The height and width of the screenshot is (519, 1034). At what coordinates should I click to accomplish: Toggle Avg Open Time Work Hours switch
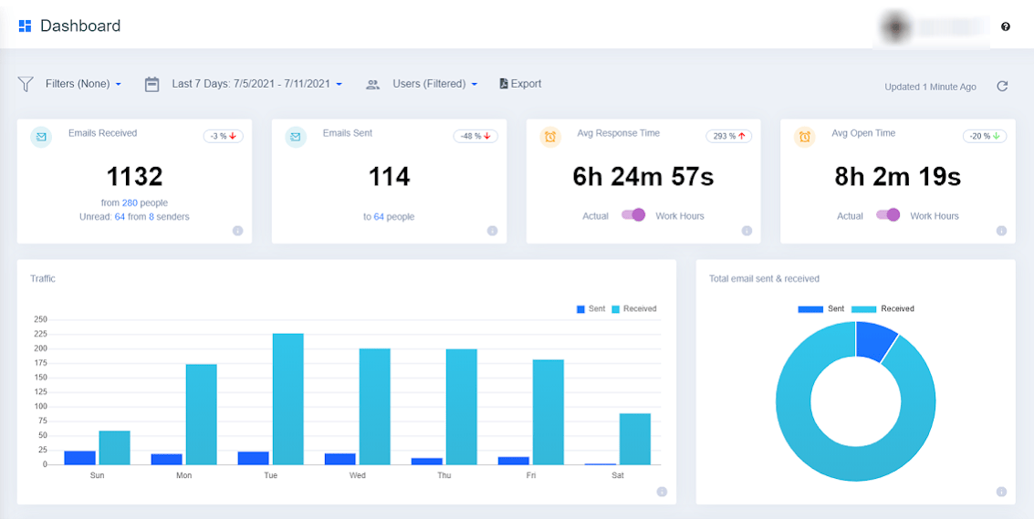click(888, 215)
